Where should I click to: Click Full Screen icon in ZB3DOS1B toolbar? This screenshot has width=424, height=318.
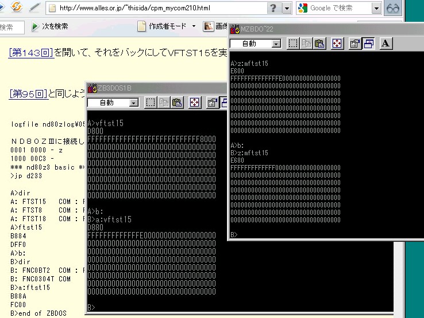[x=195, y=103]
